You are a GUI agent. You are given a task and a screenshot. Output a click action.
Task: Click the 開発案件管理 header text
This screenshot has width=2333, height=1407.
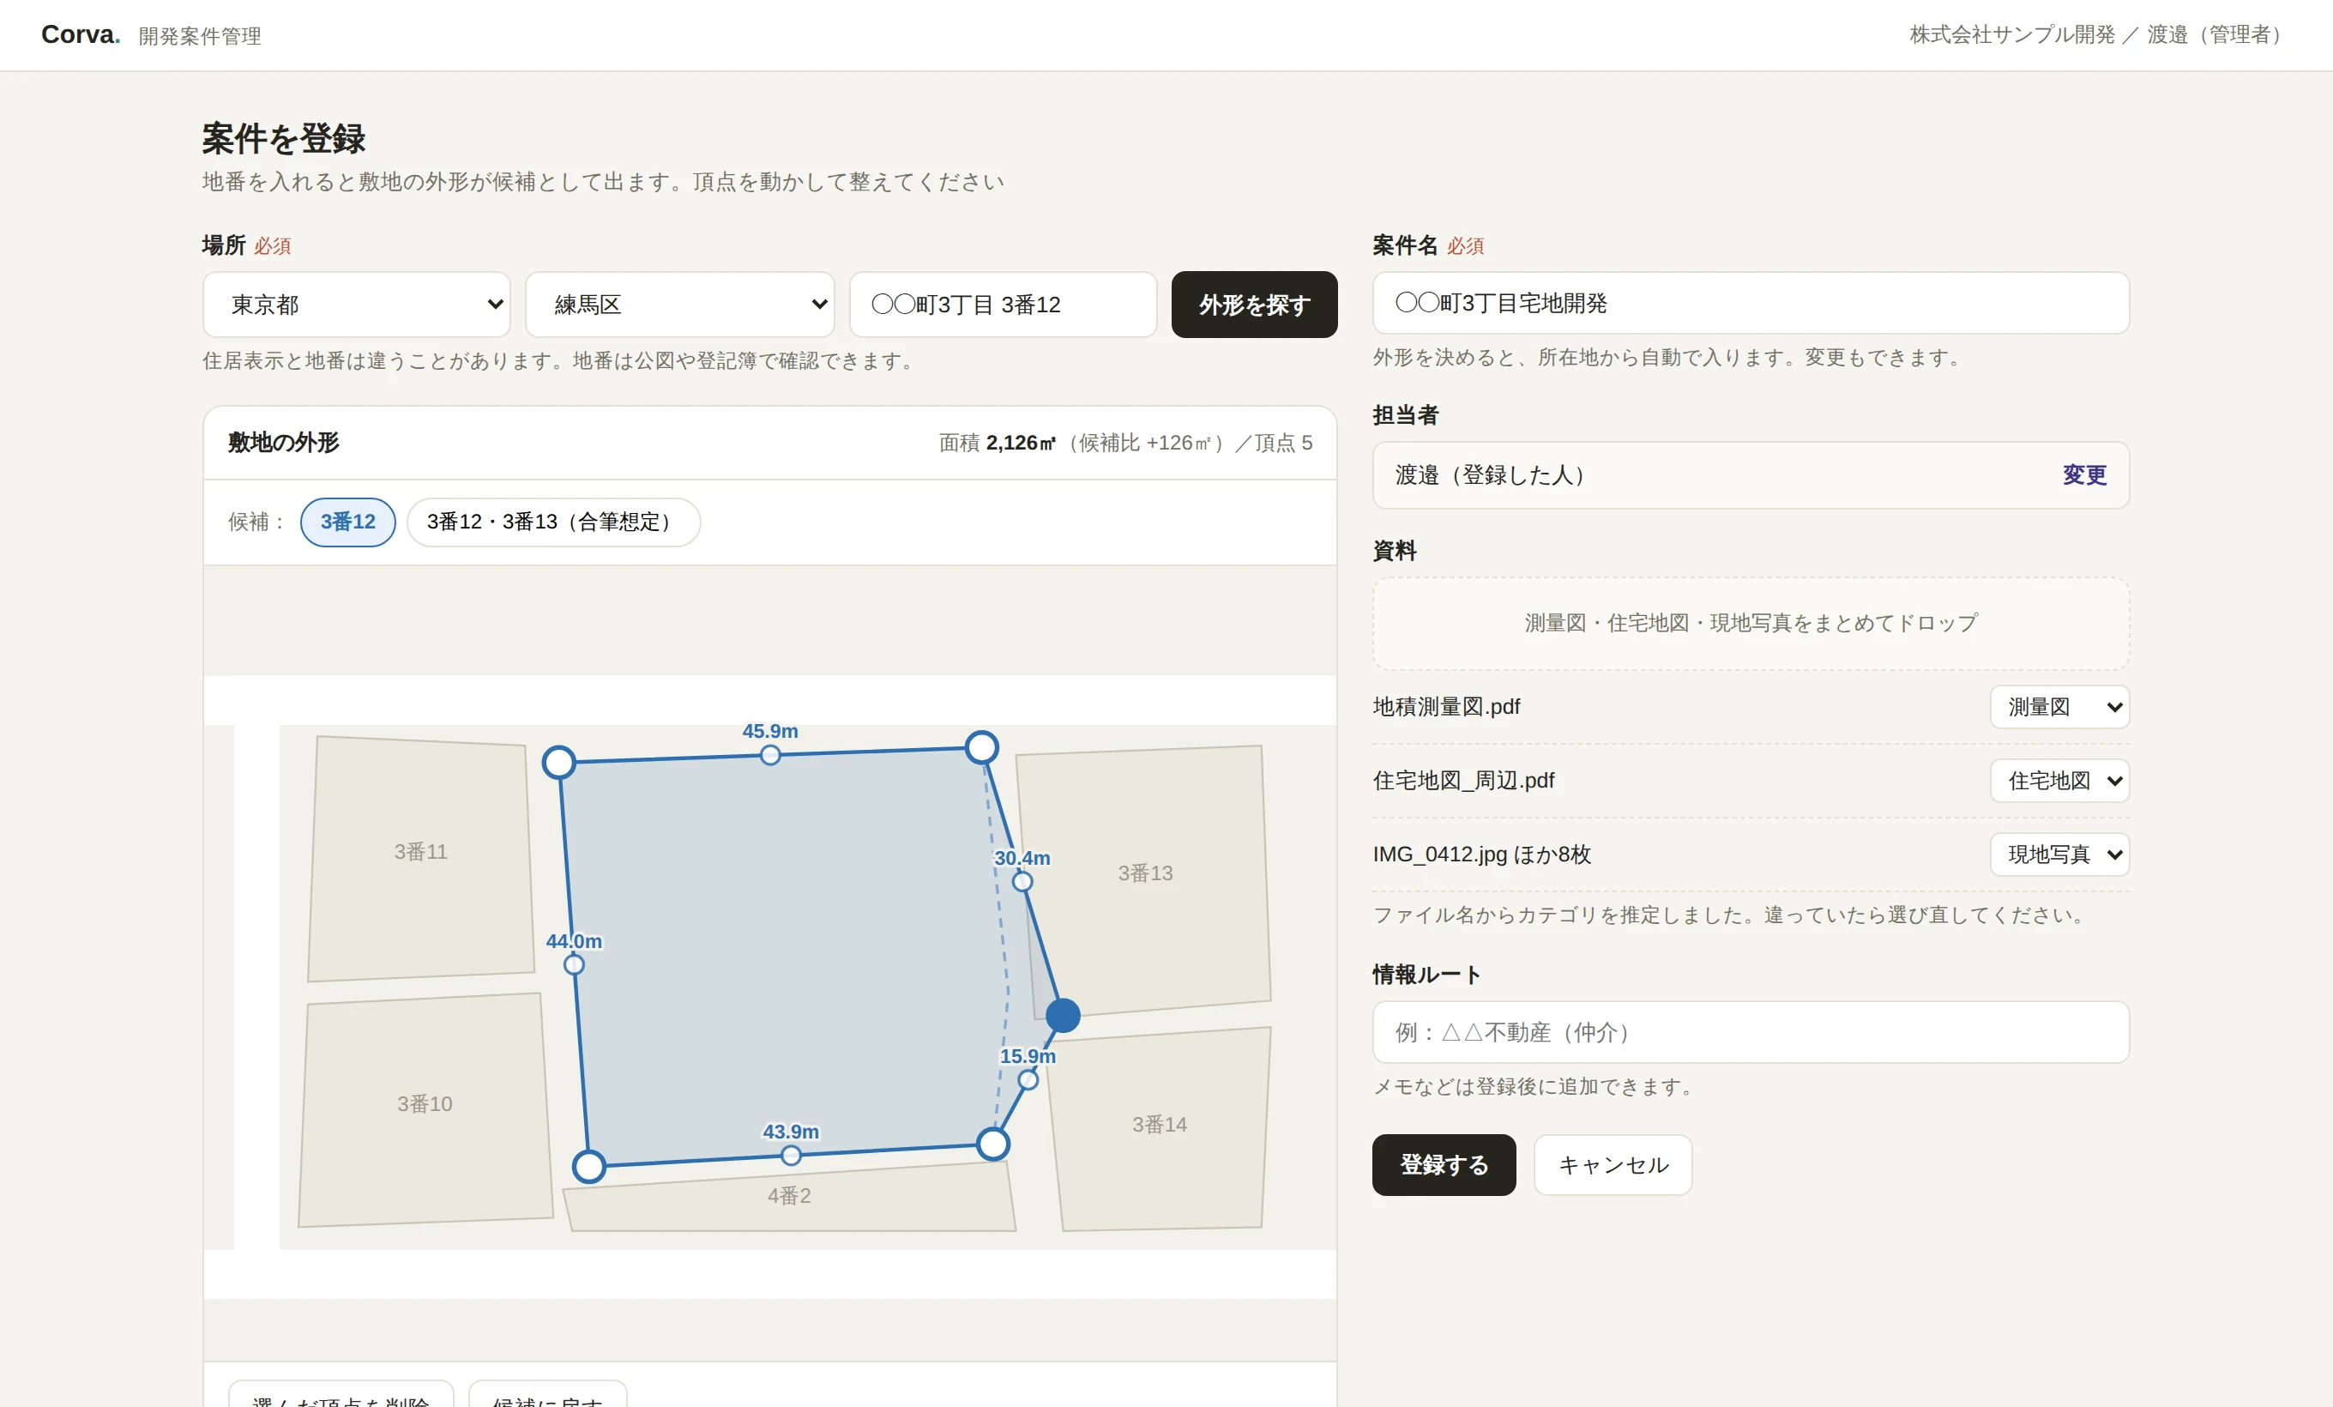point(200,36)
